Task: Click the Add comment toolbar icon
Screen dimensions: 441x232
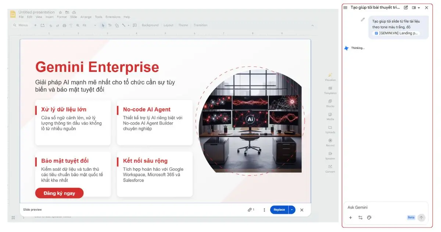Action: point(135,25)
